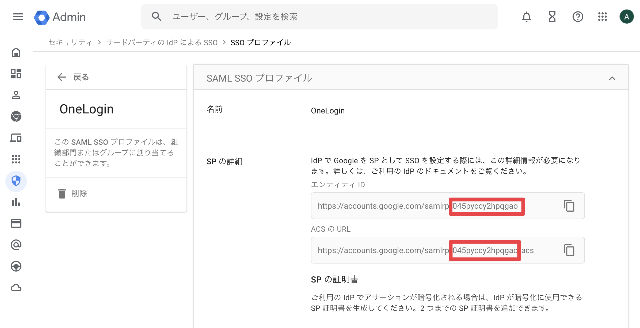Click the ACS URL field
The image size is (640, 328).
(x=448, y=250)
